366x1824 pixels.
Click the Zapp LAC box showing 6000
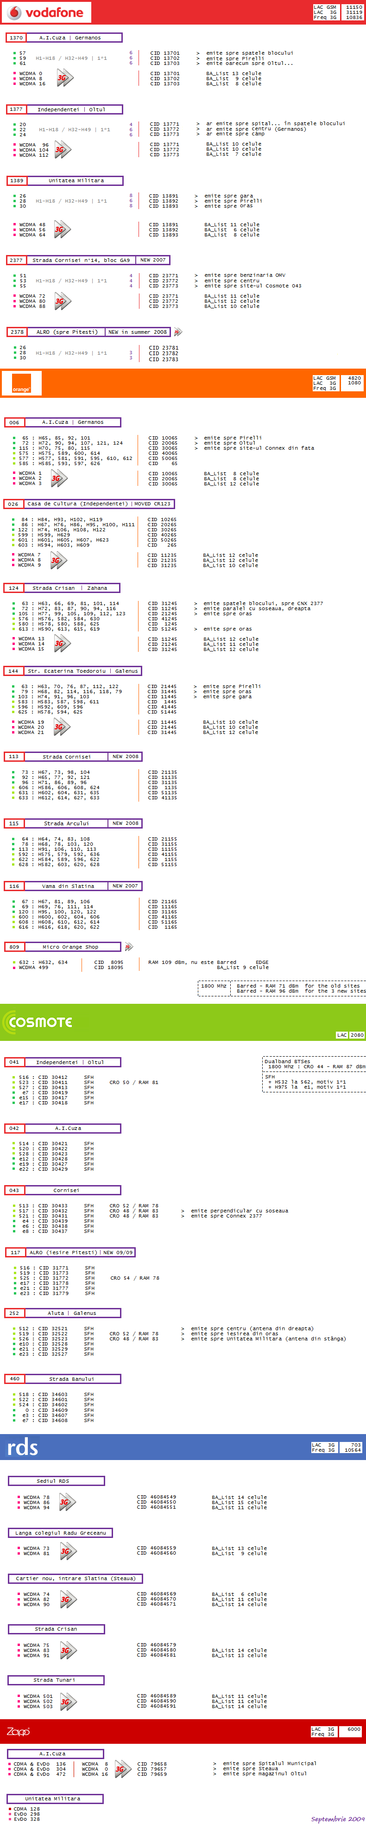click(337, 1731)
